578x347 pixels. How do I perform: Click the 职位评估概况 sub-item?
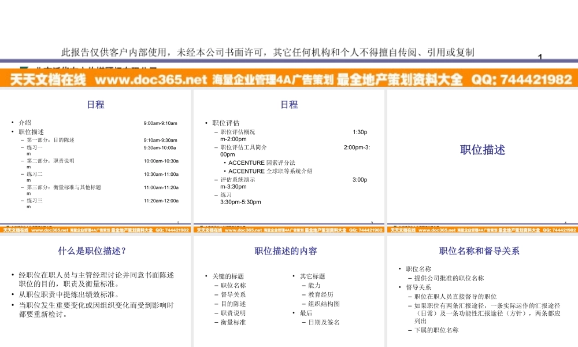238,132
